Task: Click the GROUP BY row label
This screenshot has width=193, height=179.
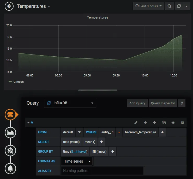Action: (45, 152)
